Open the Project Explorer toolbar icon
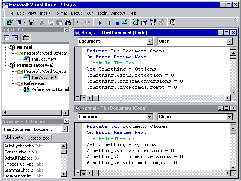Image resolution: width=241 pixels, height=181 pixels. tap(136, 22)
